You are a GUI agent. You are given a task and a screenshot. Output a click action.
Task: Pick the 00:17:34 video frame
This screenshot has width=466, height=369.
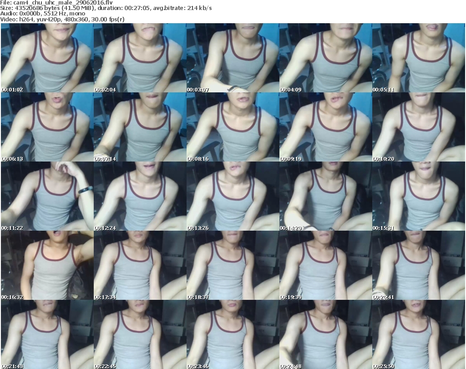point(140,265)
